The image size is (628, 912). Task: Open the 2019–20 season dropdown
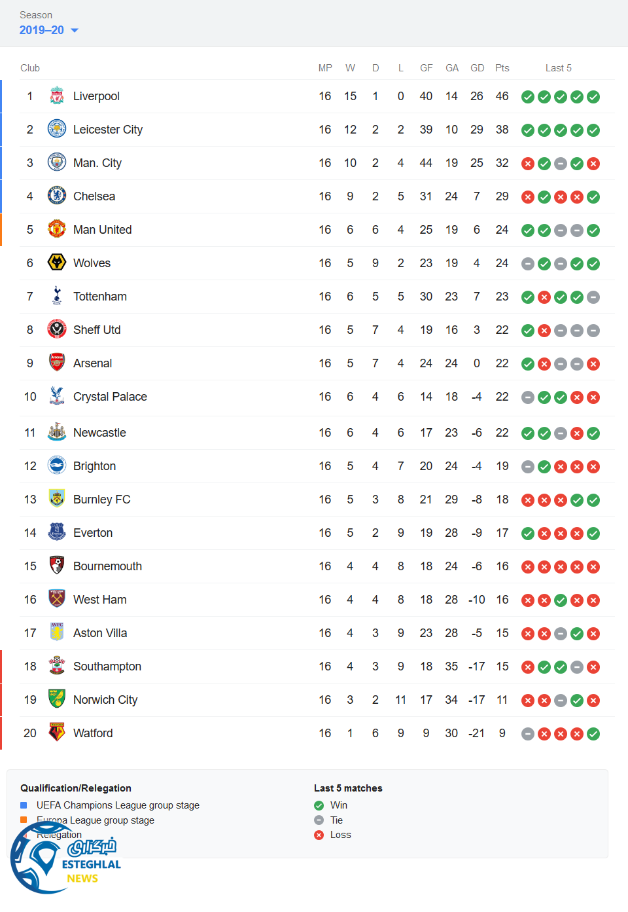(42, 30)
